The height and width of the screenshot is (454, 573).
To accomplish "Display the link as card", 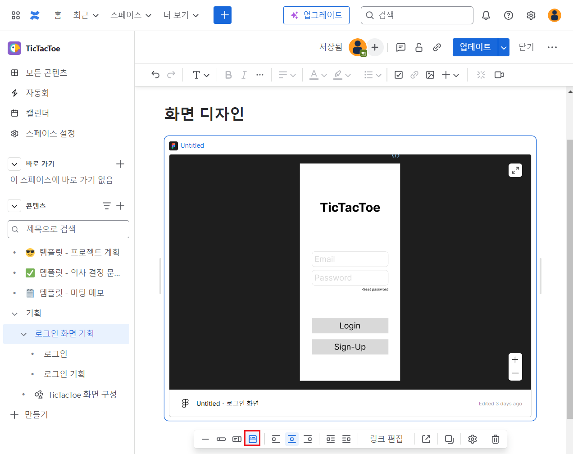I will pyautogui.click(x=237, y=439).
